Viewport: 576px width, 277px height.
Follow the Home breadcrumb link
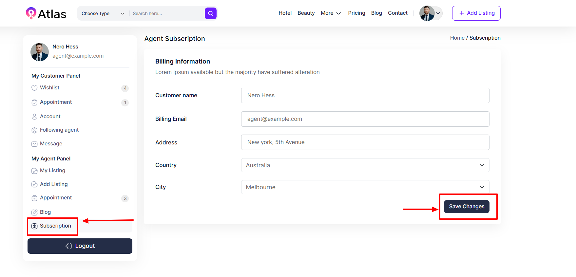(x=457, y=38)
